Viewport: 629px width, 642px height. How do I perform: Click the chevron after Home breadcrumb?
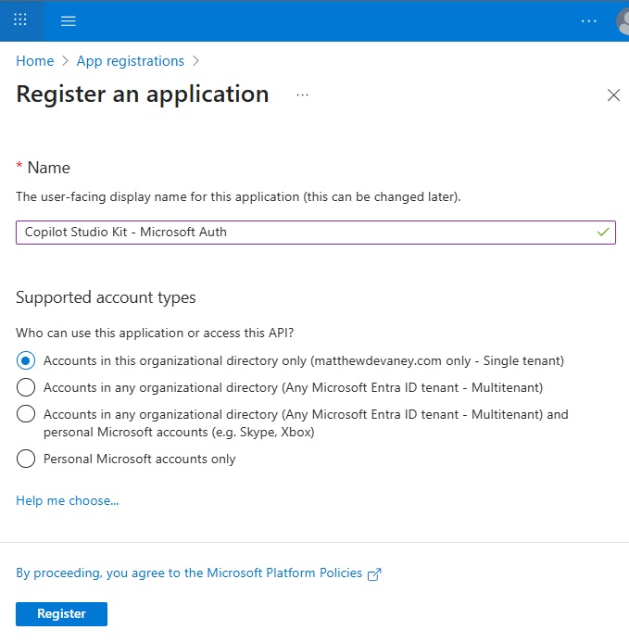(x=65, y=61)
